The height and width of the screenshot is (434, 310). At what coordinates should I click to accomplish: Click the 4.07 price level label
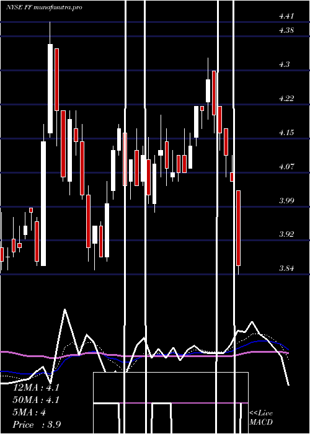286,166
